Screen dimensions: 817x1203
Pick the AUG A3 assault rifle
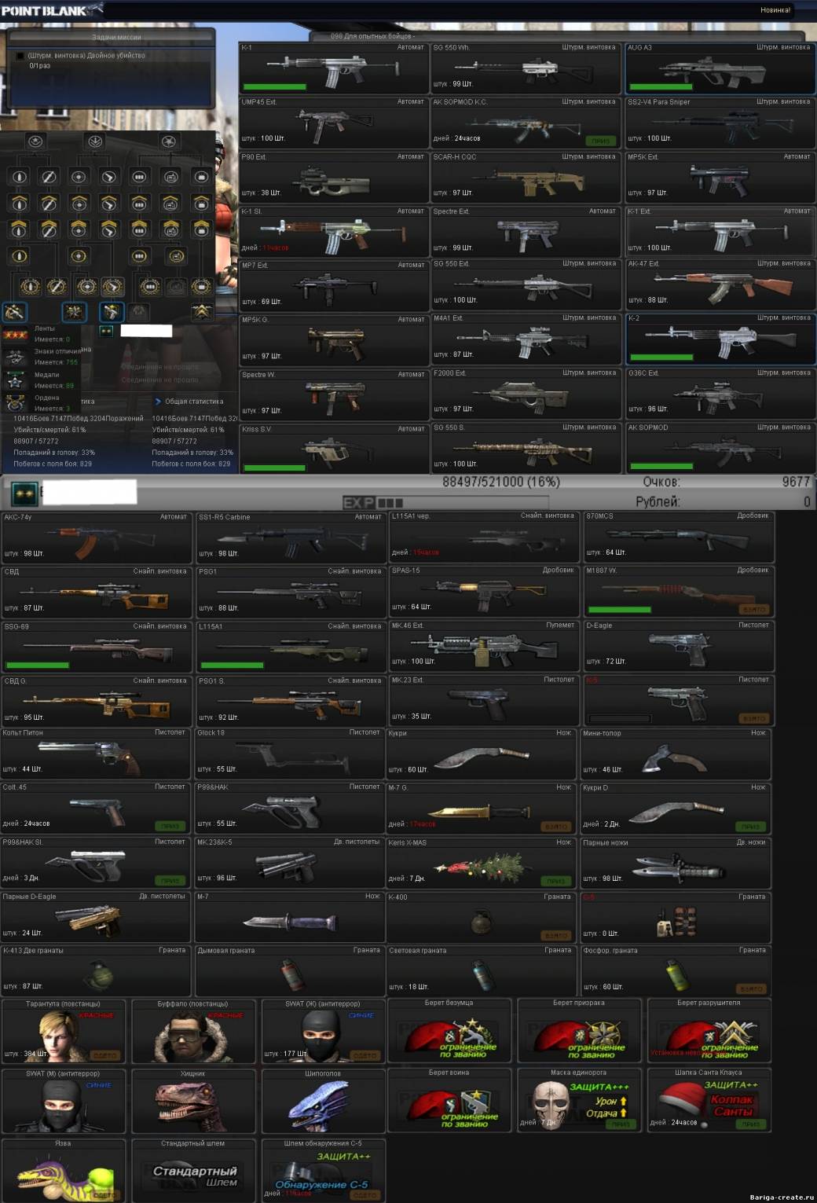tap(720, 68)
